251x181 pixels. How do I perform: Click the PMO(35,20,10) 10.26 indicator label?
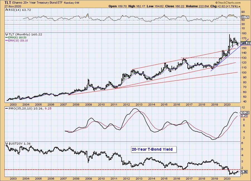click(x=26, y=108)
